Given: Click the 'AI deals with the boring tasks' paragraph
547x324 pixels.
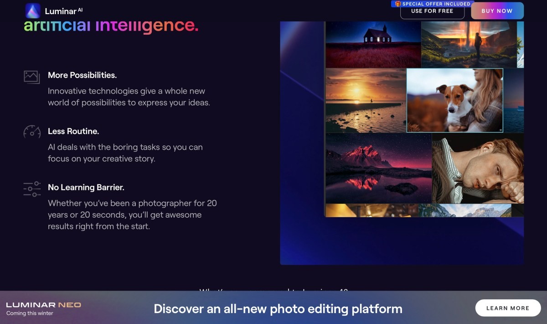Looking at the screenshot, I should 125,153.
